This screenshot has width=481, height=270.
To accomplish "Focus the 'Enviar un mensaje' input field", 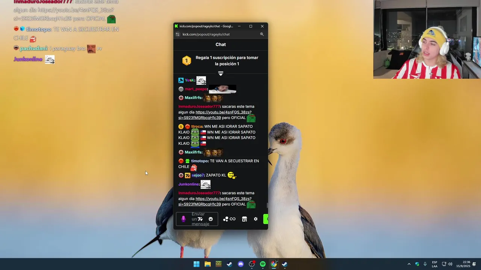I will (x=197, y=219).
